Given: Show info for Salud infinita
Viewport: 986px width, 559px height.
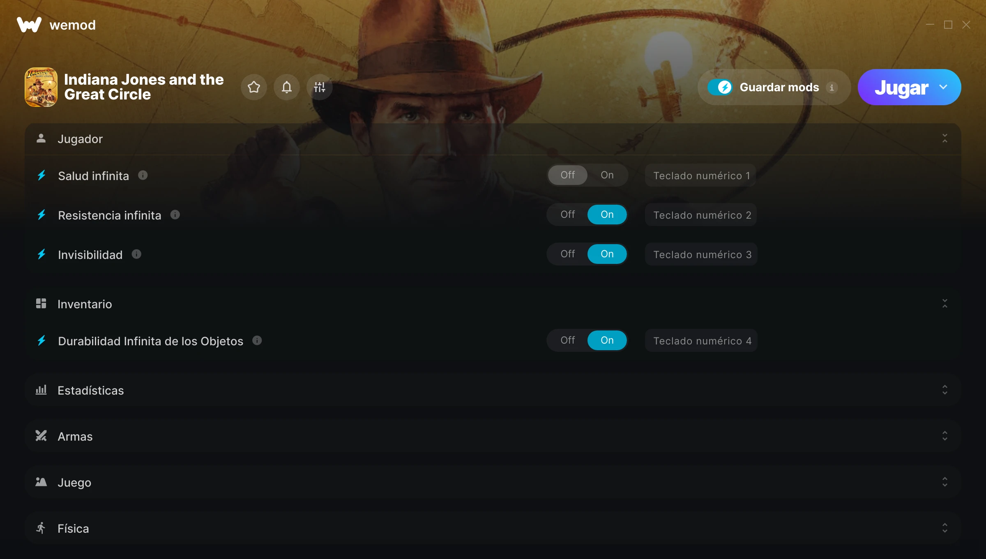Looking at the screenshot, I should [x=143, y=176].
